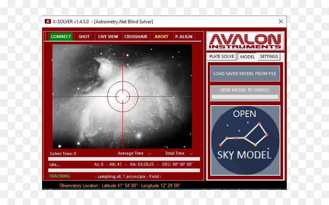The width and height of the screenshot is (329, 205).
Task: Close the X-SOLVER window
Action: point(281,21)
